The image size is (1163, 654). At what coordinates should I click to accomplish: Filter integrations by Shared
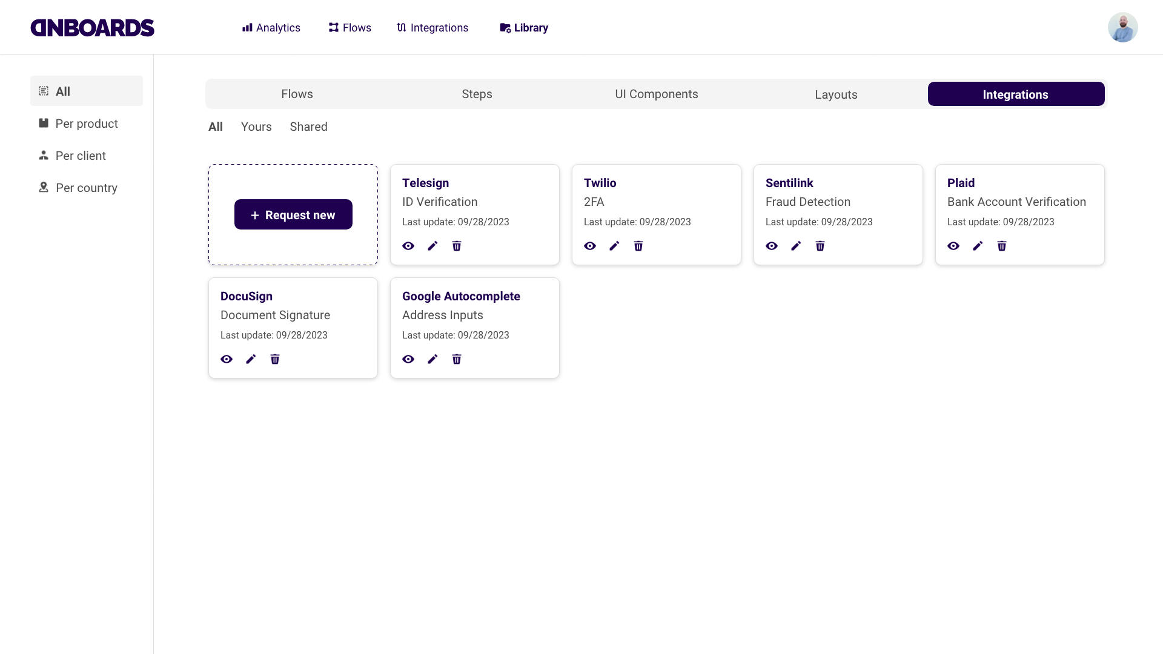(x=308, y=127)
